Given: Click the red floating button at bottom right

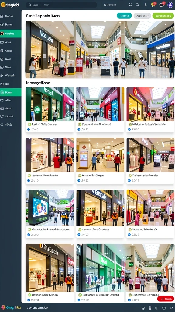Looking at the screenshot, I should tap(166, 299).
